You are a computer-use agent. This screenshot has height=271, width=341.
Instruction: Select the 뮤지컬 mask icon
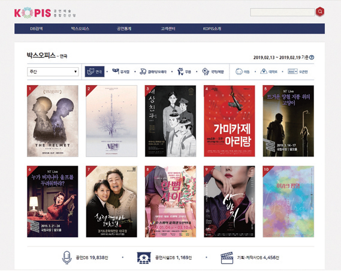pos(116,71)
